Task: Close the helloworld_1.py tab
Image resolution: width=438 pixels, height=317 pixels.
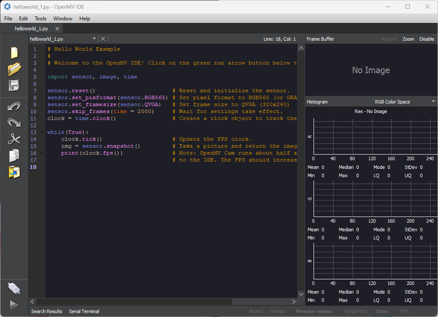Action: 57,29
